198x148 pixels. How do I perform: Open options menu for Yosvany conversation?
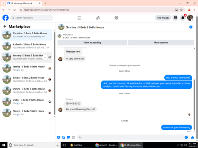(x=45, y=57)
